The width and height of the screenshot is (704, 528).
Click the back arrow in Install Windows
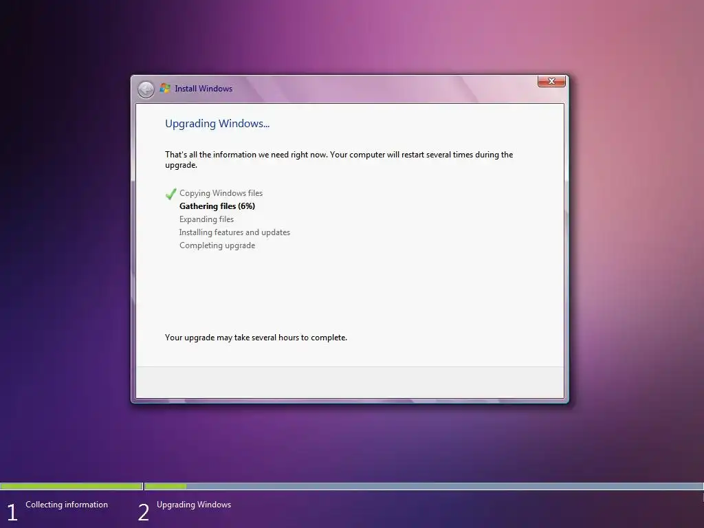click(146, 89)
